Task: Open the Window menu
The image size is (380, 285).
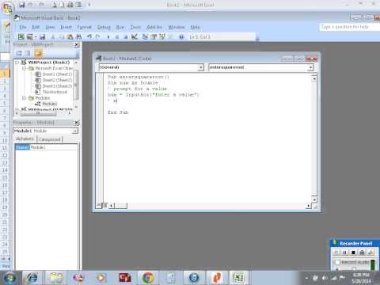Action: click(x=177, y=27)
